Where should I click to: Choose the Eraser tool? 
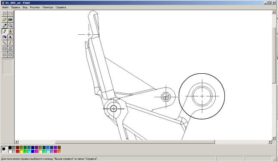[4, 20]
